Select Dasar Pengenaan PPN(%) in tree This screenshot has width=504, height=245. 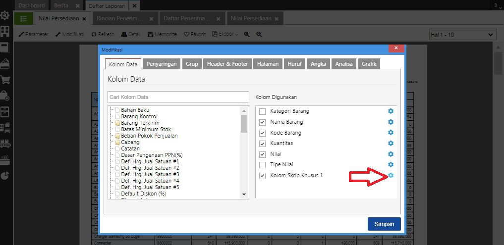[x=152, y=155]
